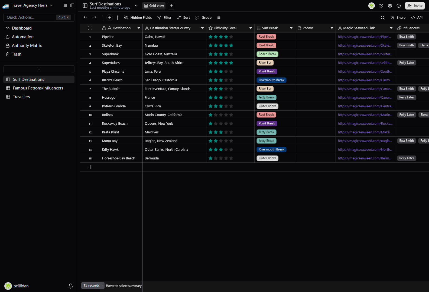
Task: Click the plus to add new row
Action: [x=90, y=167]
